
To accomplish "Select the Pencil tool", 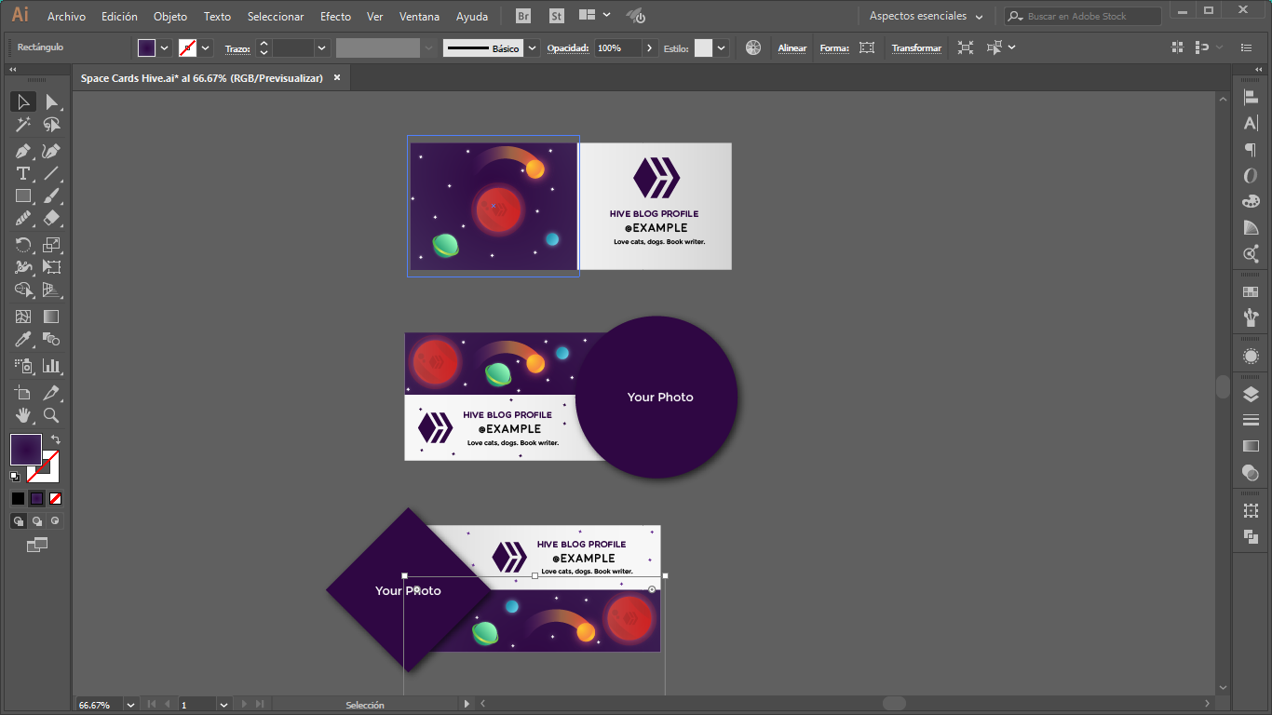I will (x=23, y=218).
